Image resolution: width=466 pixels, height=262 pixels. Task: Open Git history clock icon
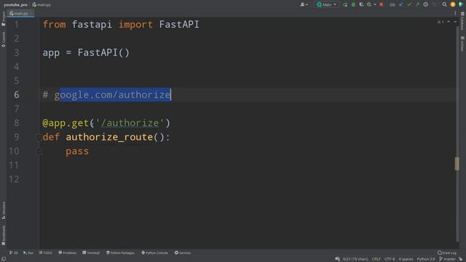tap(425, 4)
